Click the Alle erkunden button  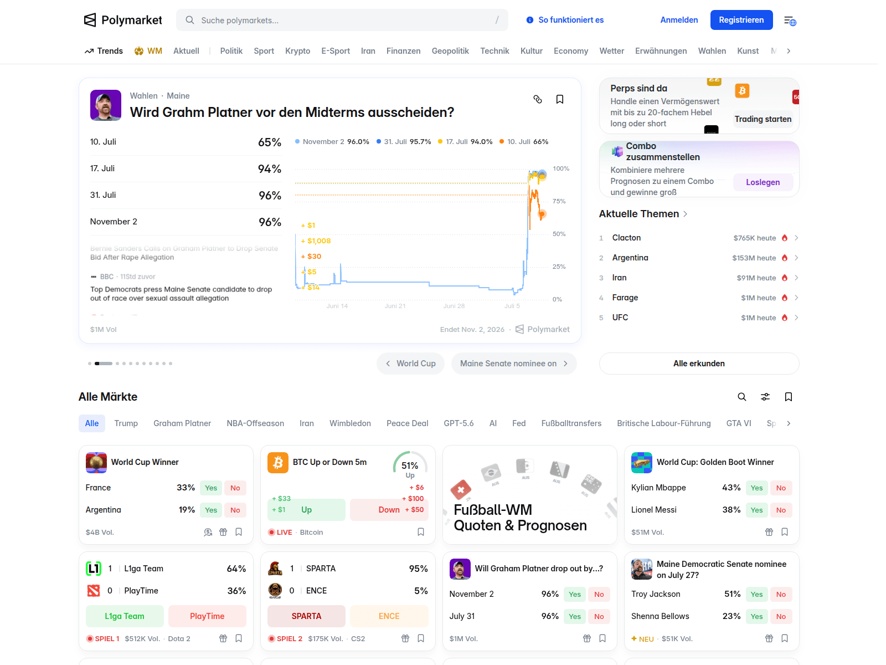699,364
